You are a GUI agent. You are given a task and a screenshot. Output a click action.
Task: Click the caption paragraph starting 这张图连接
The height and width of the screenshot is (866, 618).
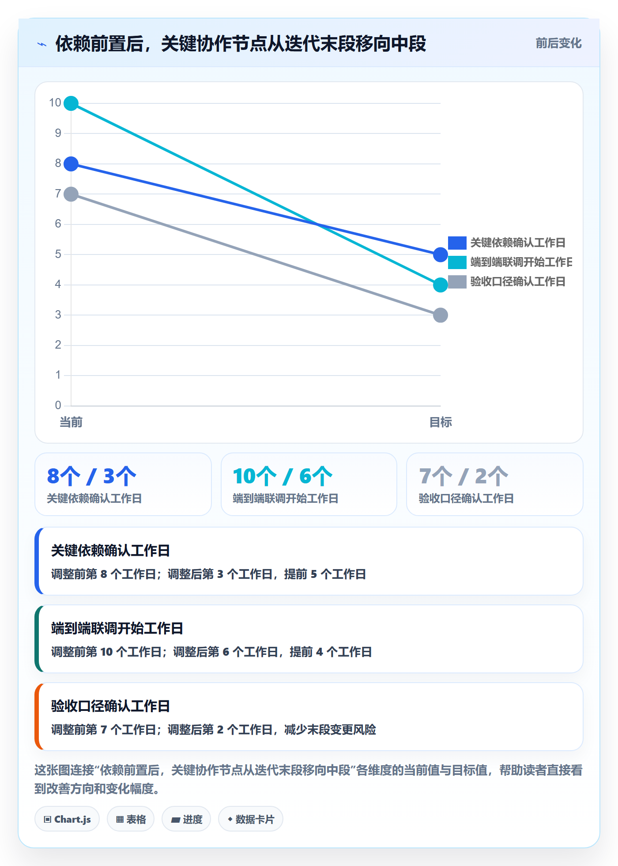[309, 779]
